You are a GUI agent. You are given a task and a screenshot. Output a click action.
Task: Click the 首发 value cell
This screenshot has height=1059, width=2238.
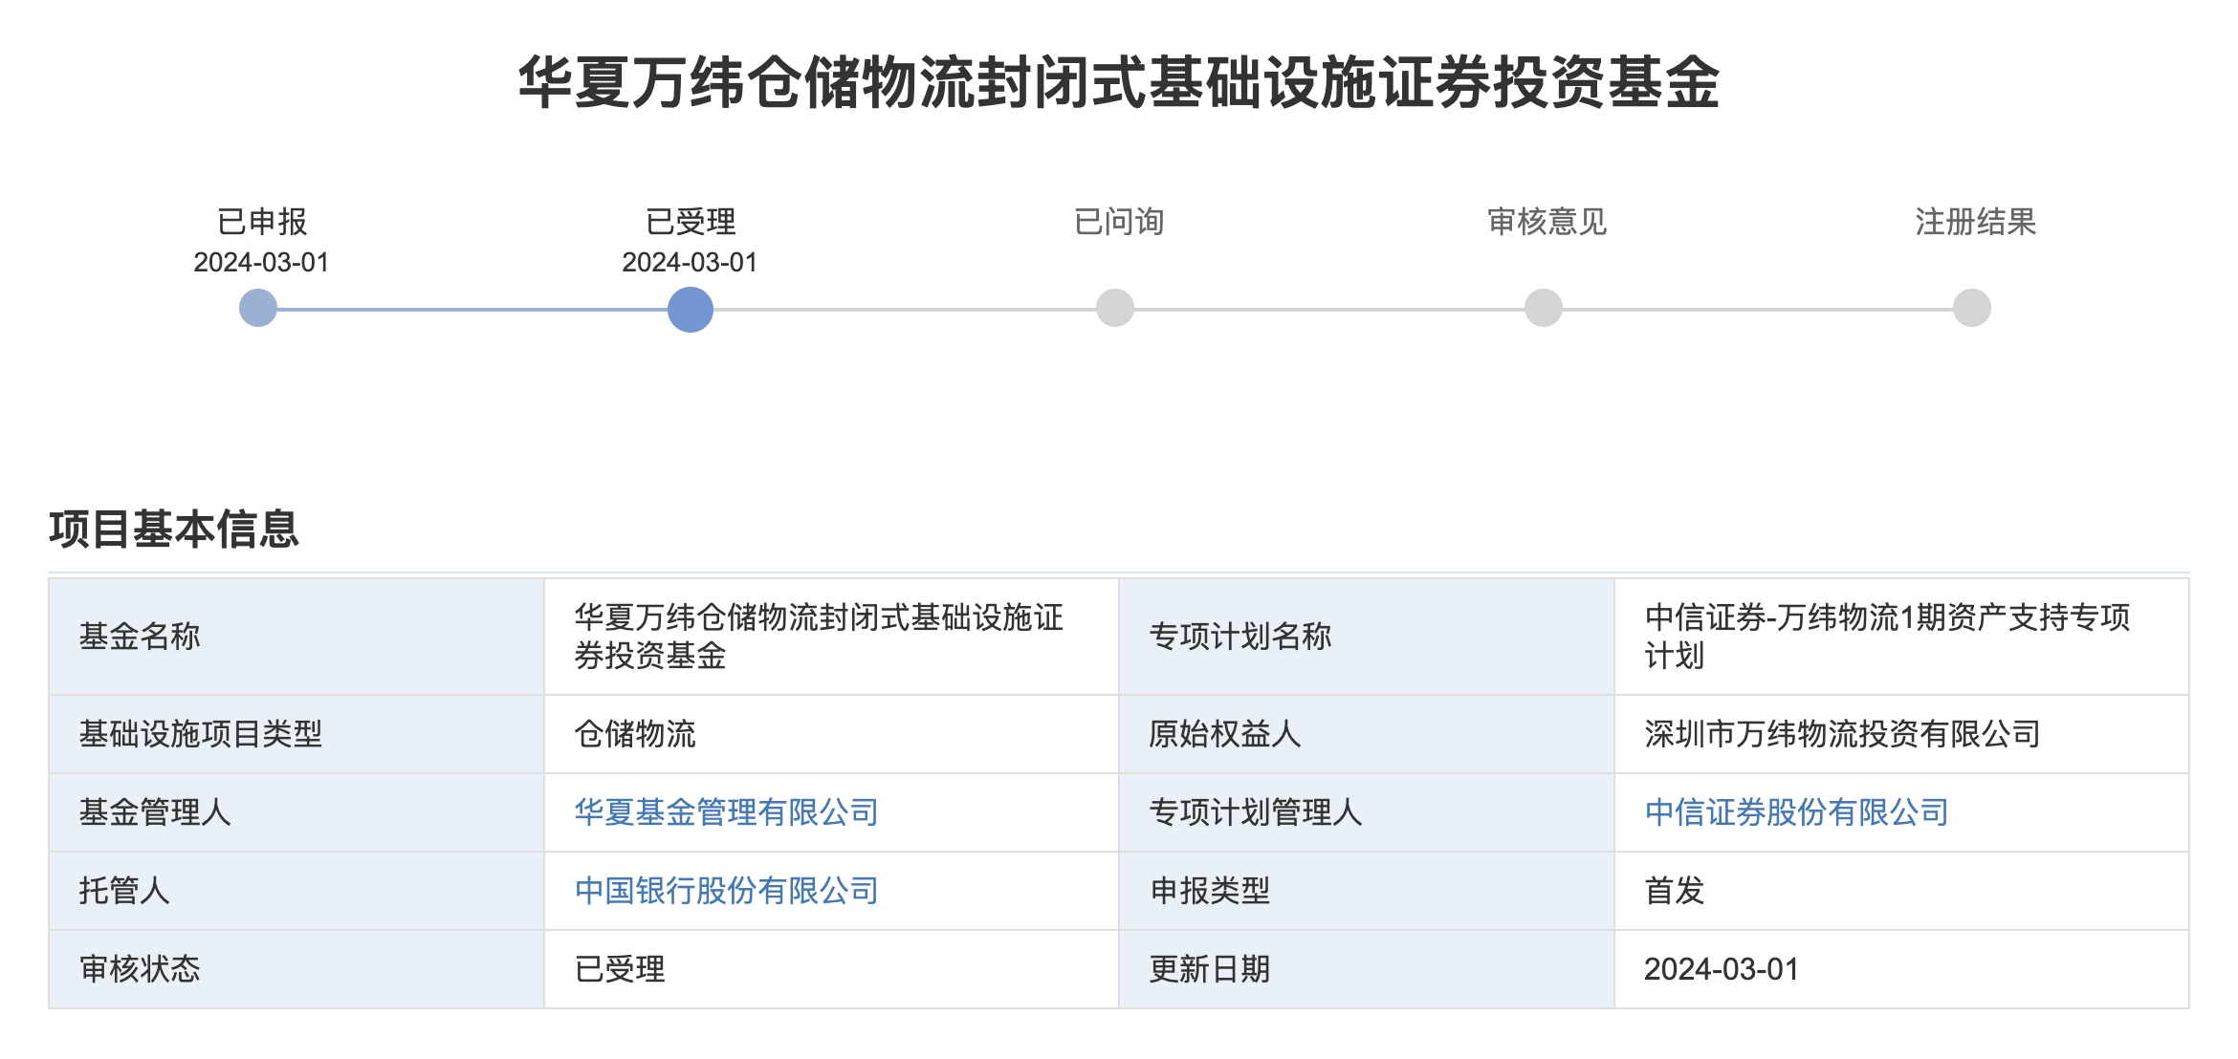1901,891
